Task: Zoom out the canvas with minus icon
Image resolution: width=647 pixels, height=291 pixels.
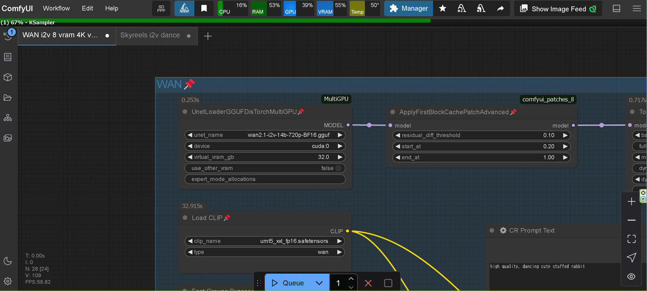Action: 631,221
